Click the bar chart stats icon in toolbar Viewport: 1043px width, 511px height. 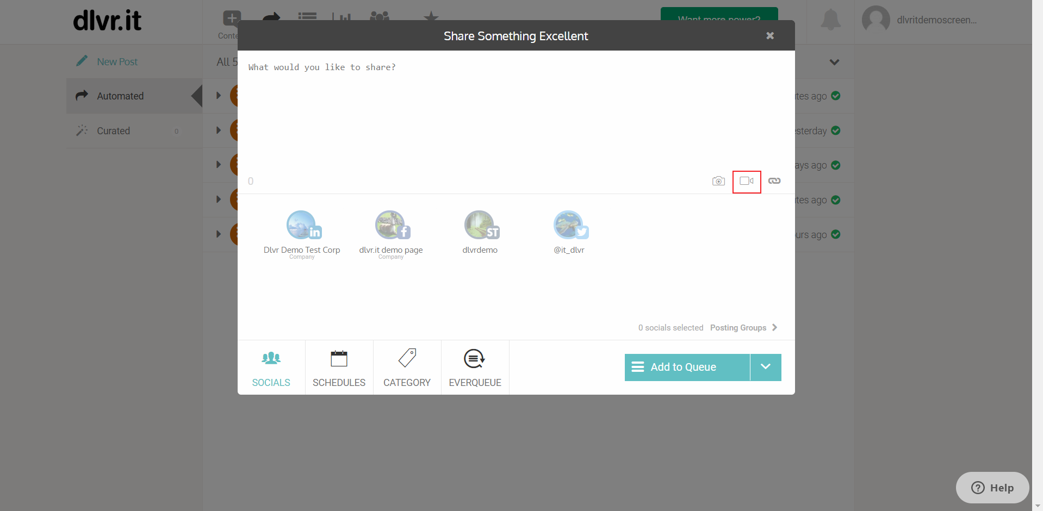coord(342,17)
